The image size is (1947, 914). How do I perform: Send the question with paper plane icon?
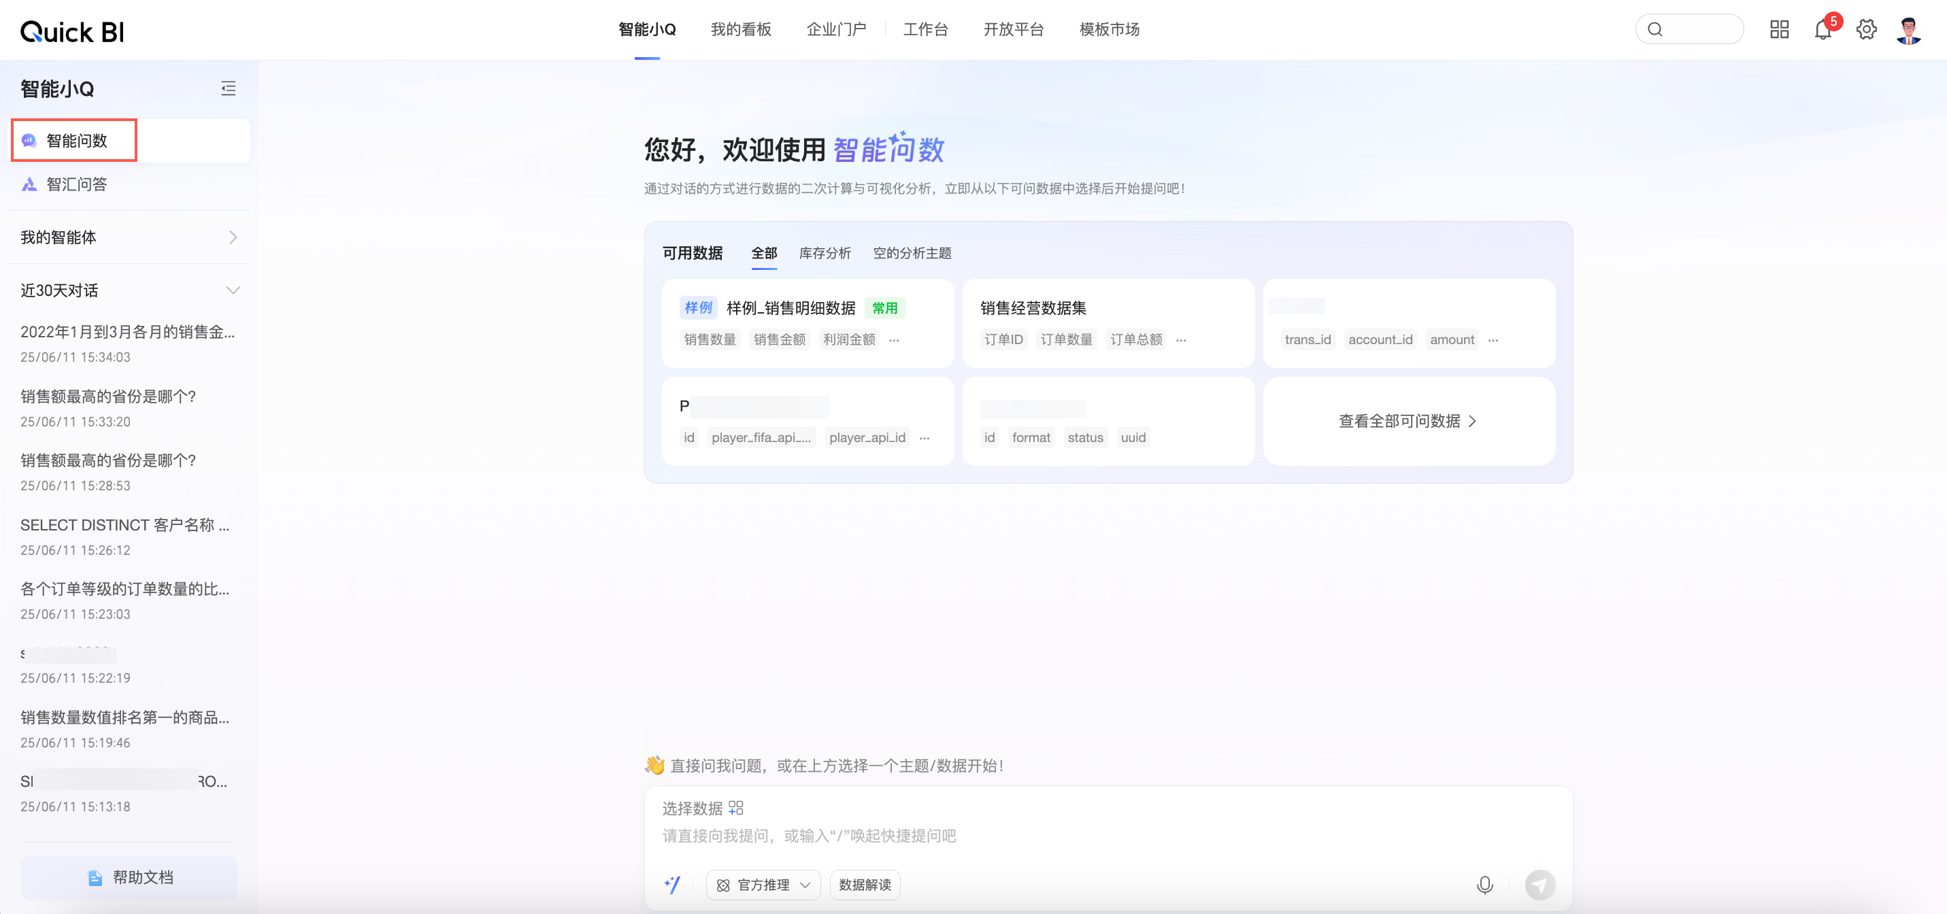tap(1540, 885)
